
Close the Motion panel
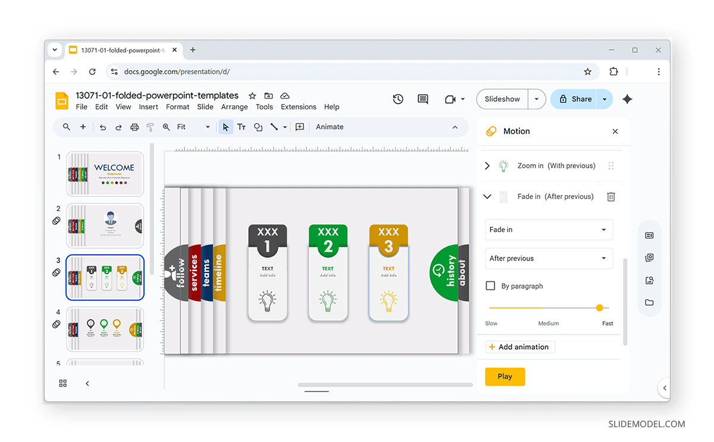tap(615, 131)
